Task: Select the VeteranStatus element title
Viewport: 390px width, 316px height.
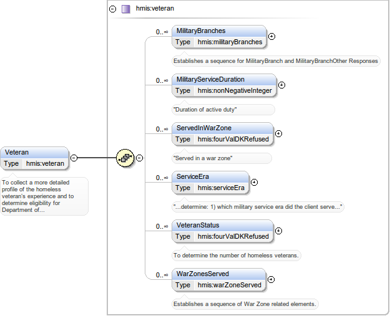Action: click(x=198, y=225)
